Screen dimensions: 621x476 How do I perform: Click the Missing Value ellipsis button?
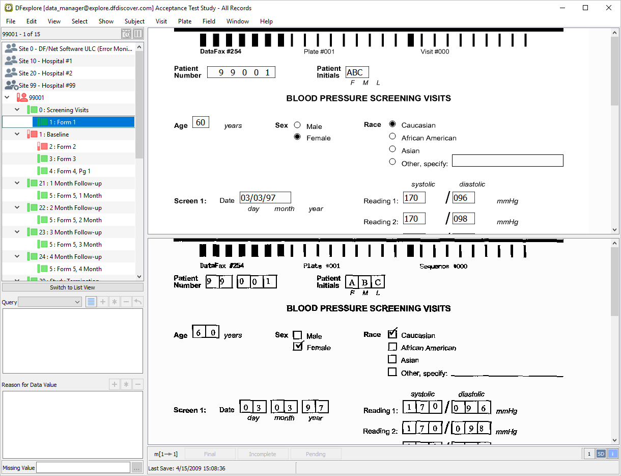(x=137, y=468)
